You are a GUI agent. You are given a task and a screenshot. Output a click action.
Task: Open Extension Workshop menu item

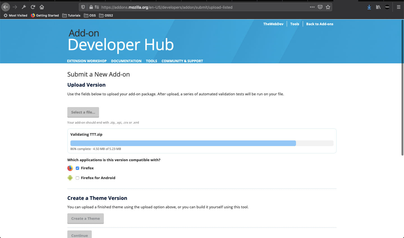tap(87, 61)
